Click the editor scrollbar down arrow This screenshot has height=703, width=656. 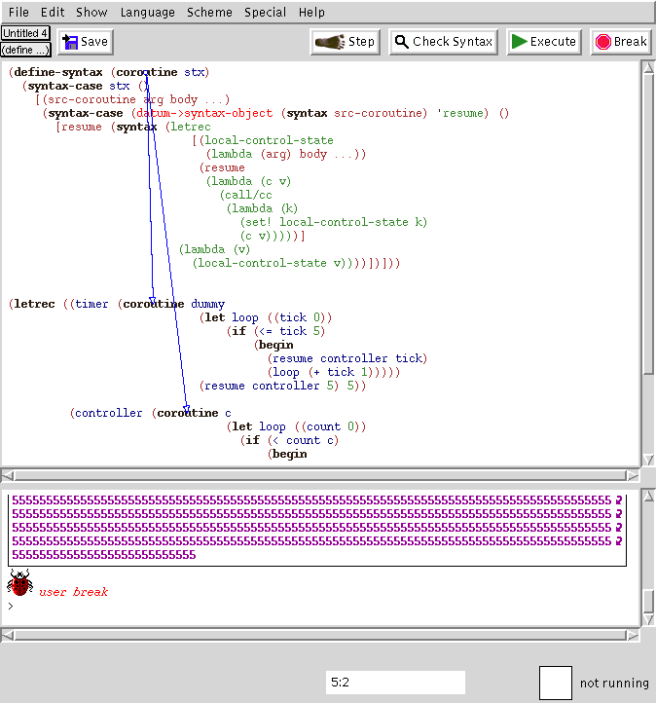[x=647, y=459]
